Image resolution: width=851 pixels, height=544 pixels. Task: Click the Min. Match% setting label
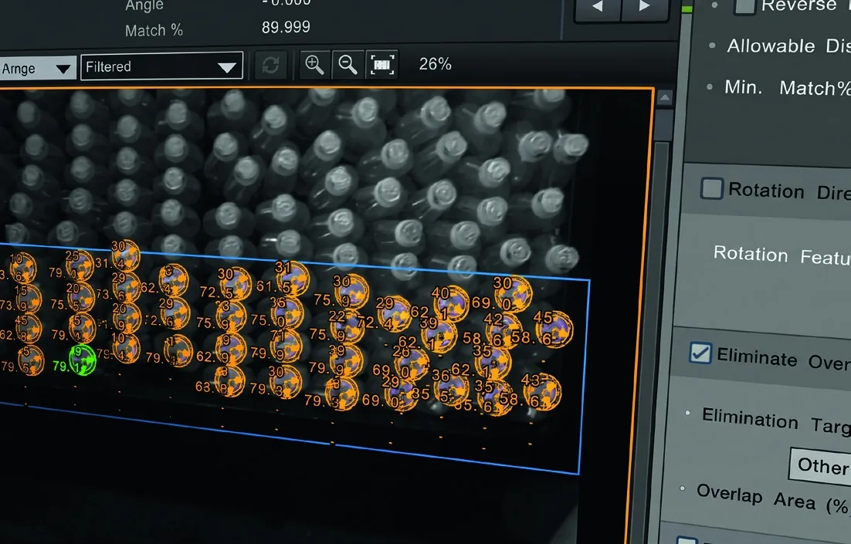(x=788, y=87)
